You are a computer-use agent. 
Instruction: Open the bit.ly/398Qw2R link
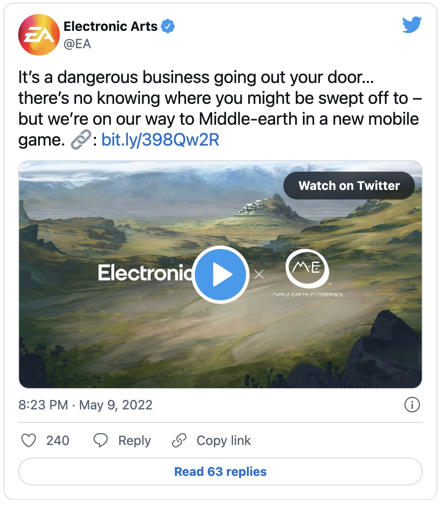pos(160,140)
